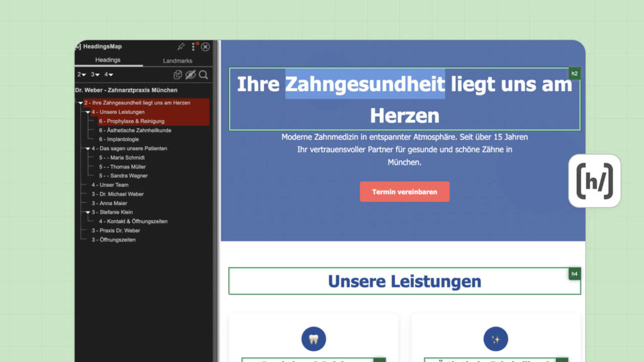
Task: Copy the headings structure to clipboard
Action: point(177,74)
